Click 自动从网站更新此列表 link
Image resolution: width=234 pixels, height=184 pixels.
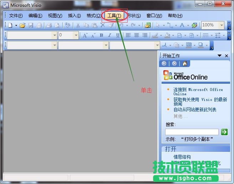coord(195,110)
